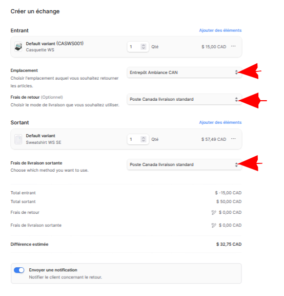Click the Casquette WS product thumbnail
This screenshot has width=284, height=296.
[x=18, y=47]
